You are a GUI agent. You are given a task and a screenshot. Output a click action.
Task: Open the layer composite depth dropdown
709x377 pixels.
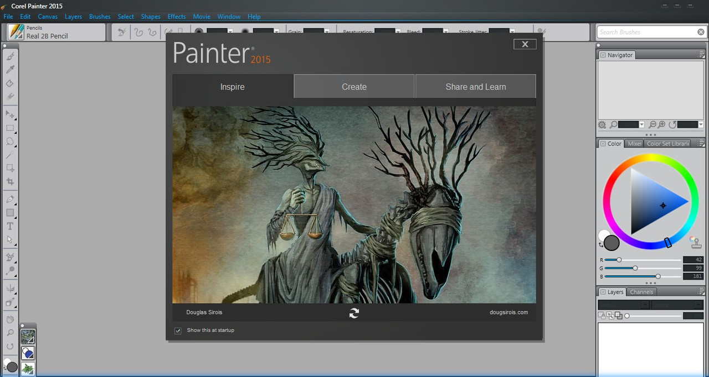click(677, 305)
